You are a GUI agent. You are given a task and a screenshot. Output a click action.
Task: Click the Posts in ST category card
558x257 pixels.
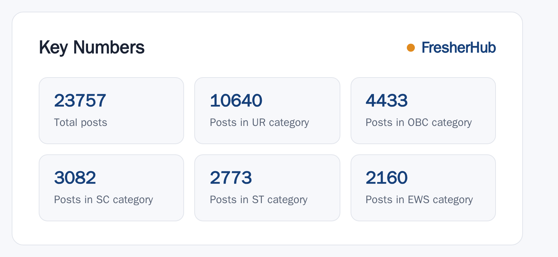(x=267, y=188)
